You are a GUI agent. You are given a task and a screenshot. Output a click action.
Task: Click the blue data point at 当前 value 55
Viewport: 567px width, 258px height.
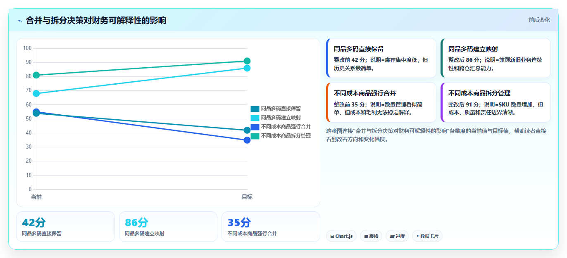36,111
